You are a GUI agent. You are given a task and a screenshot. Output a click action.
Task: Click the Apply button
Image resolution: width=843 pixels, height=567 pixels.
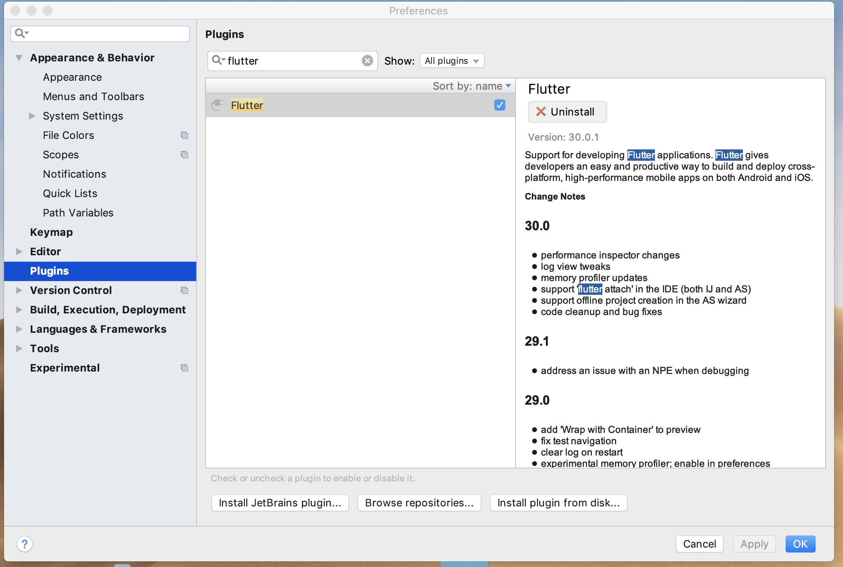tap(754, 544)
